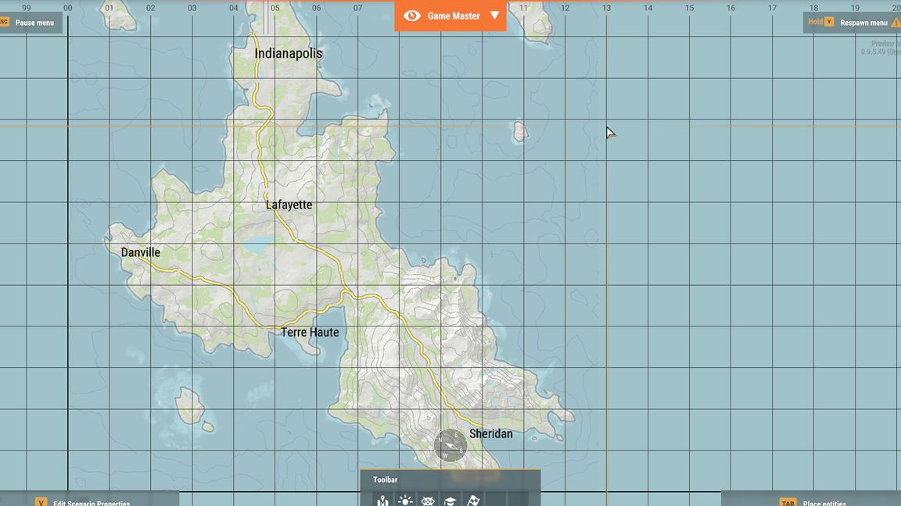Viewport: 901px width, 506px height.
Task: Select the checkered flag toolbar icon
Action: point(472,501)
